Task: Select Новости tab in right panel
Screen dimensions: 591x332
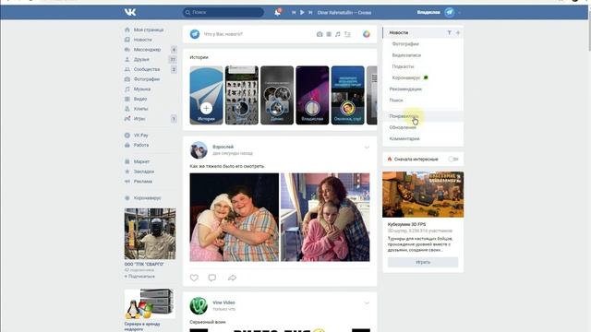Action: point(399,33)
